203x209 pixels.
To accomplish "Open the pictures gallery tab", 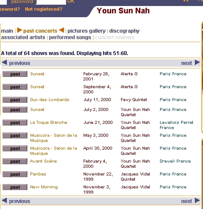I will (86, 31).
